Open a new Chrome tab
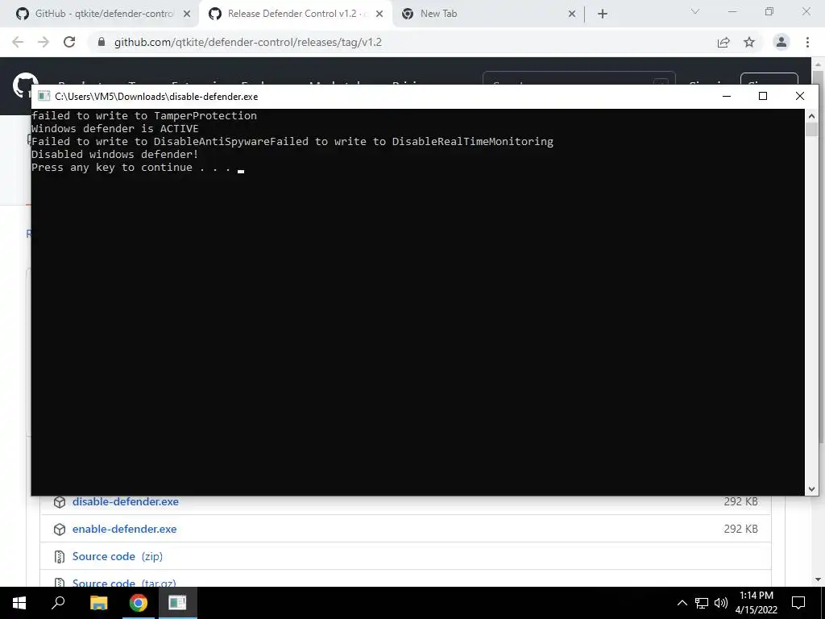The width and height of the screenshot is (825, 619). pyautogui.click(x=603, y=14)
